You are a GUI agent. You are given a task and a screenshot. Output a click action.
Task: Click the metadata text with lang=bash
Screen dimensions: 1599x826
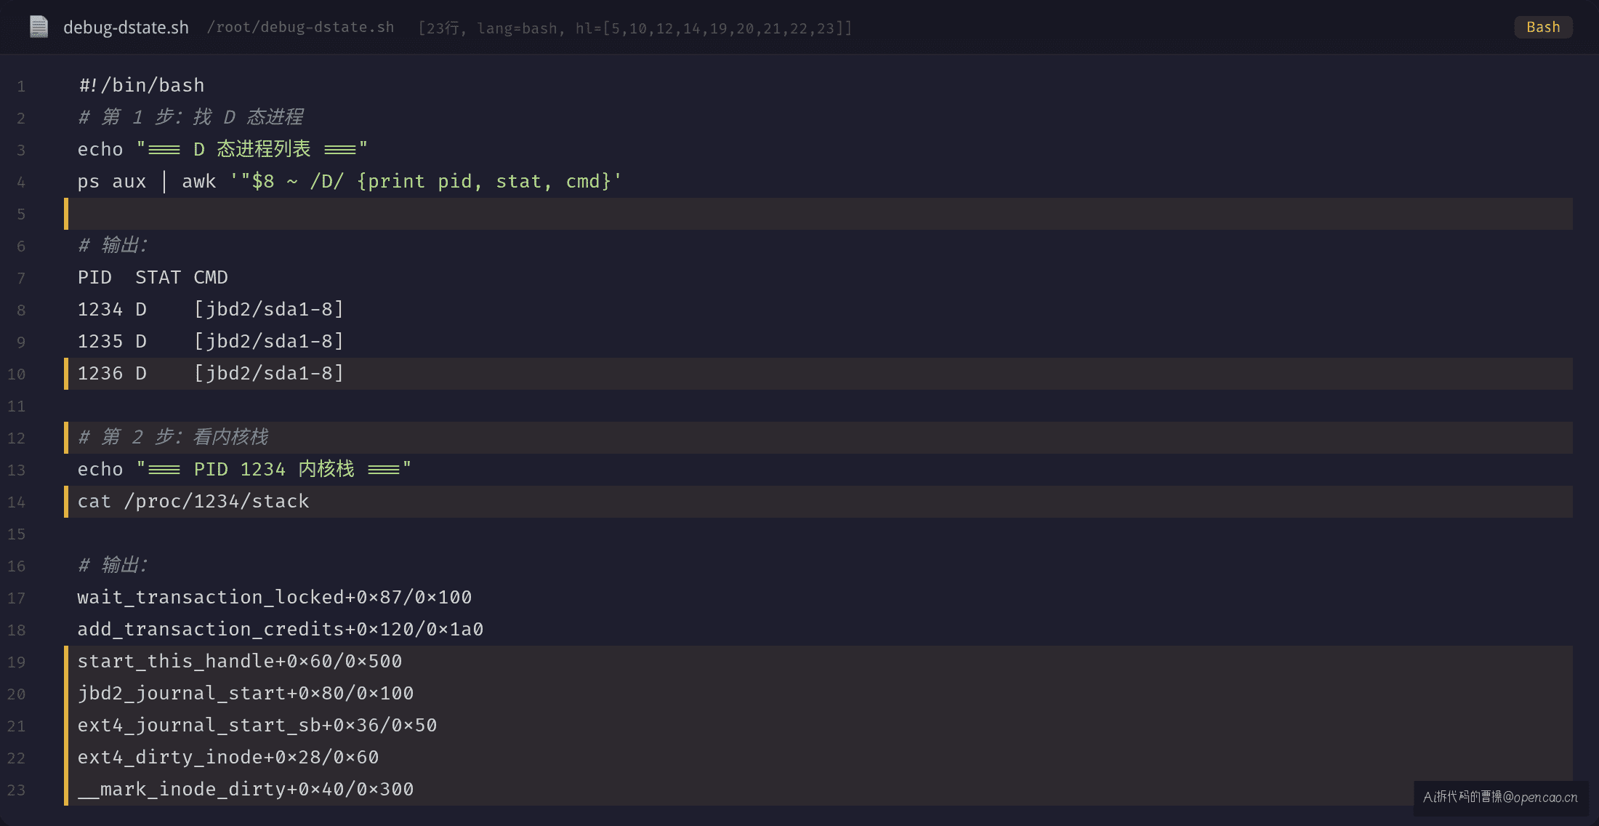[635, 28]
